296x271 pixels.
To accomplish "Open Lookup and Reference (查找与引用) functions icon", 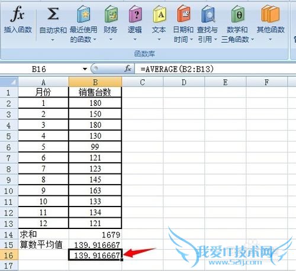I will click(208, 14).
